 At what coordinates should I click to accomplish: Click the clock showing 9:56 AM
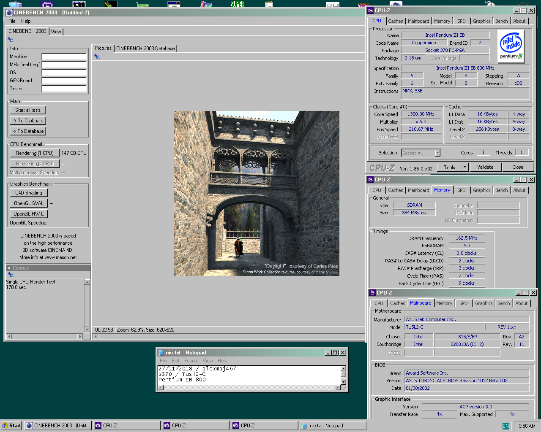pos(527,426)
